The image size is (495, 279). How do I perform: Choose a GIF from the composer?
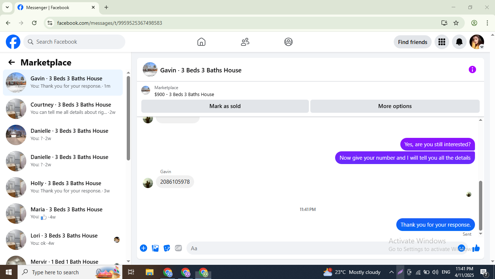(x=178, y=248)
